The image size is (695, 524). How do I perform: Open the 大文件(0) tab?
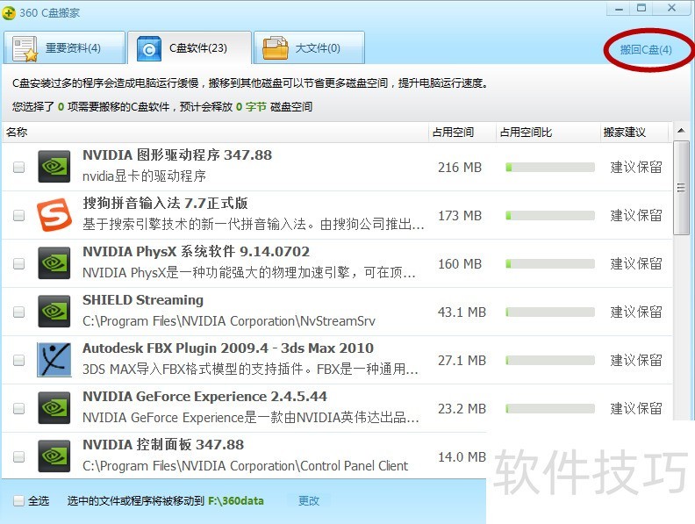pos(310,48)
